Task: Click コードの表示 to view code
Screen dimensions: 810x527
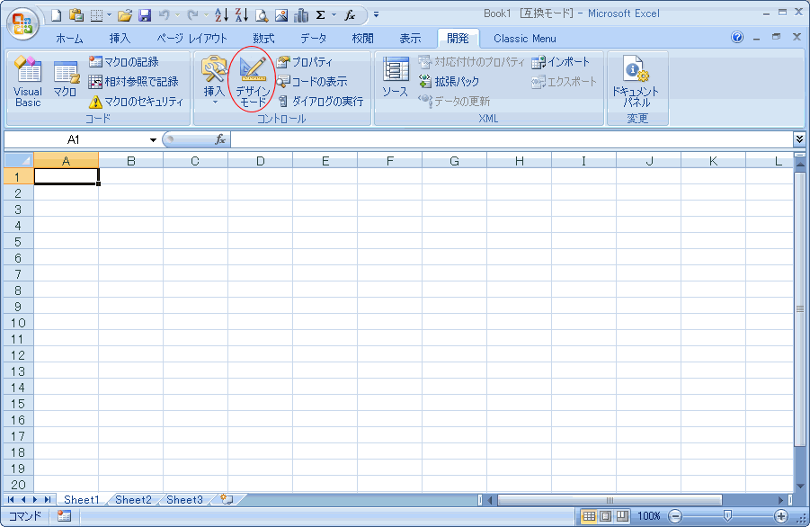Action: coord(311,82)
